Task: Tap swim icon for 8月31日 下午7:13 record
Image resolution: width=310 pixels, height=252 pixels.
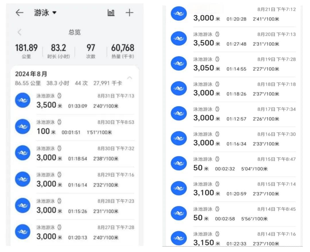Action: pos(23,100)
